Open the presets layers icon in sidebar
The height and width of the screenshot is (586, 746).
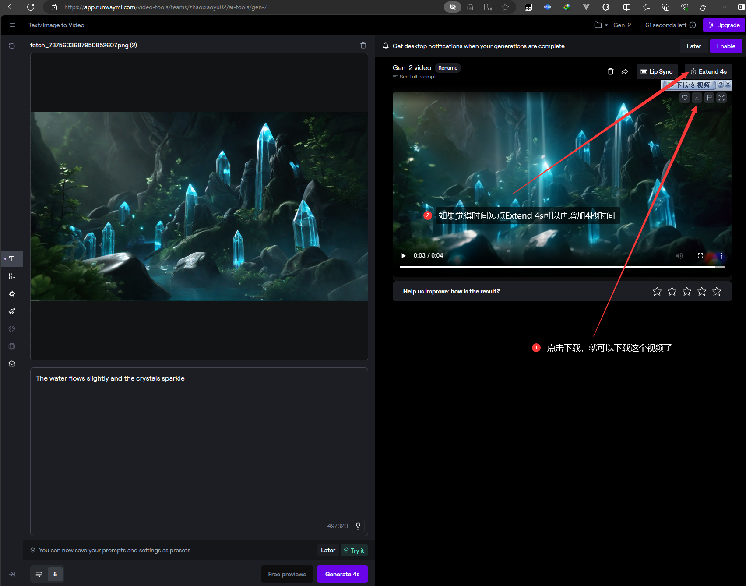point(12,364)
